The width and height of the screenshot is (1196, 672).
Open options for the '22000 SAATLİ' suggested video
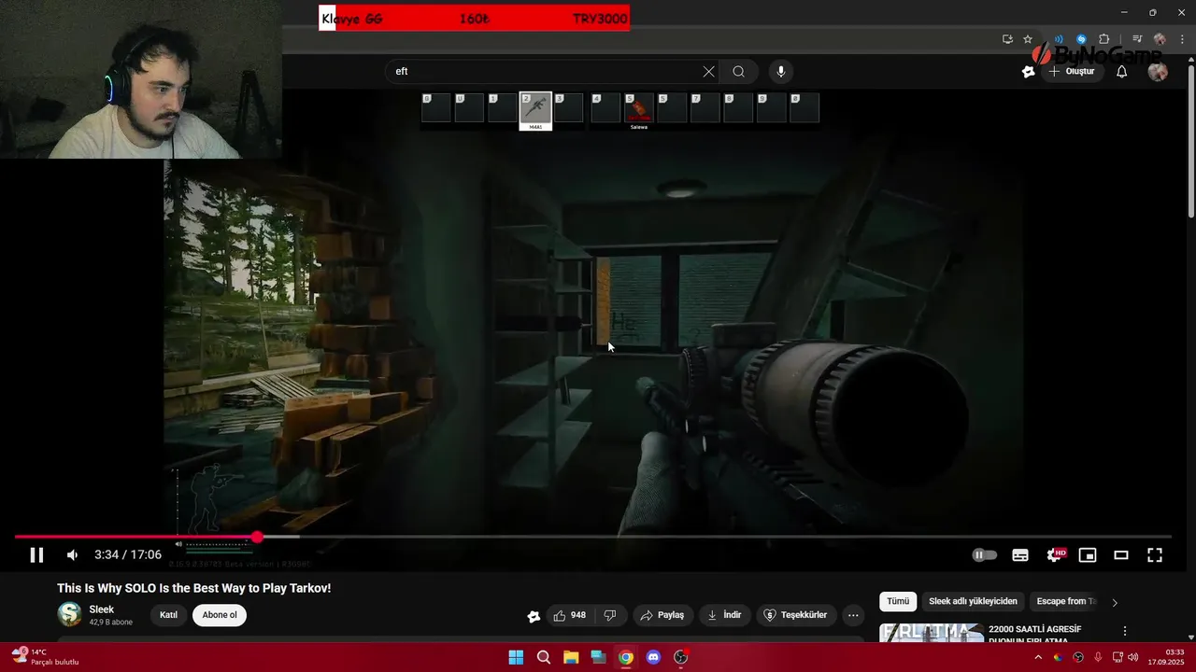[x=1125, y=631]
